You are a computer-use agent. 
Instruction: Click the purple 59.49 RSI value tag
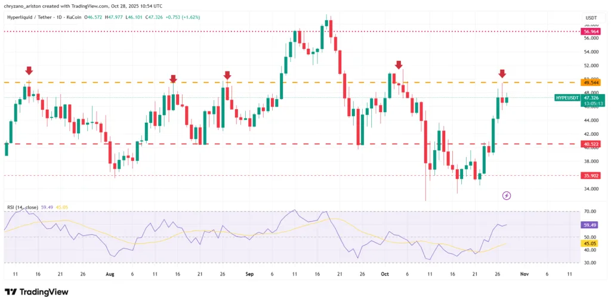[x=591, y=225]
